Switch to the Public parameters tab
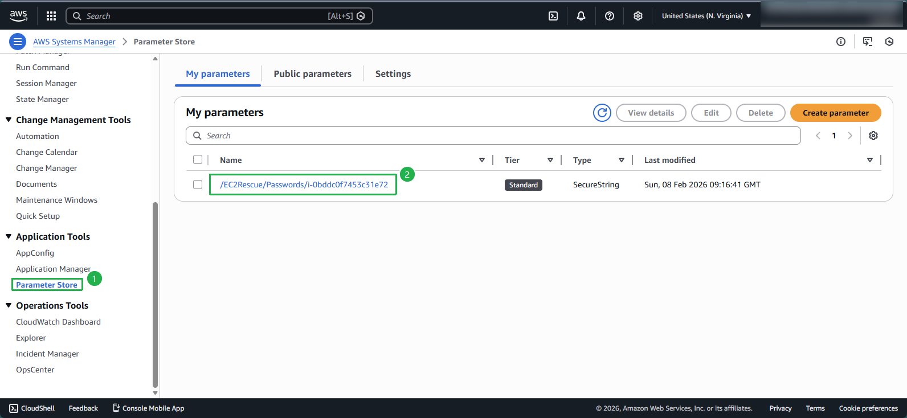This screenshot has height=418, width=907. pos(312,74)
